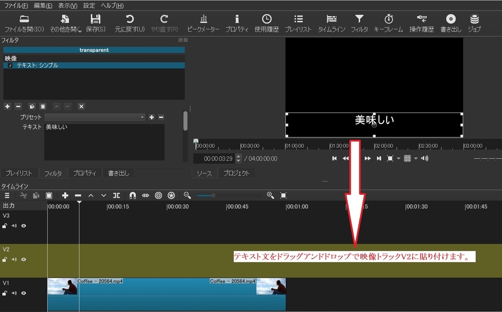Open the プリセット dropdown
The width and height of the screenshot is (502, 312).
click(95, 117)
